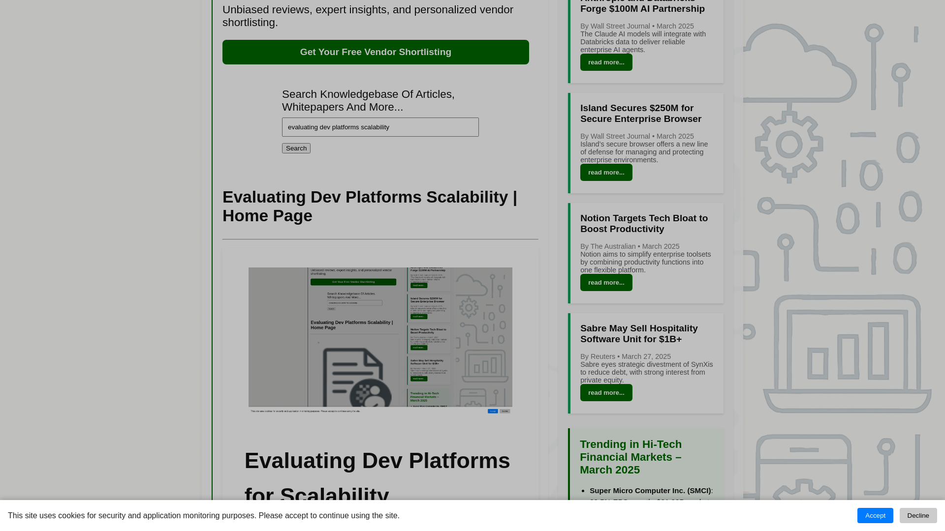Click 'By Reuters • March 27, 2025' byline
The image size is (945, 531).
625,356
